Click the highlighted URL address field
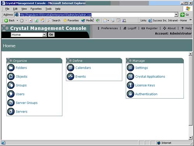Viewport: 194px width, 146px height. tap(96, 15)
